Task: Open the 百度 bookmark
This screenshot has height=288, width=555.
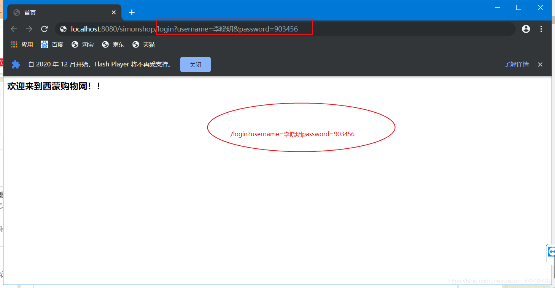Action: (x=52, y=45)
